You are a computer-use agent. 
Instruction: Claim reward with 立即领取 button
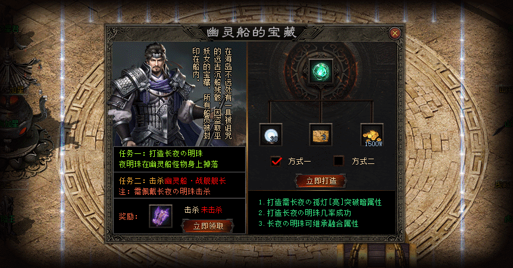click(208, 226)
